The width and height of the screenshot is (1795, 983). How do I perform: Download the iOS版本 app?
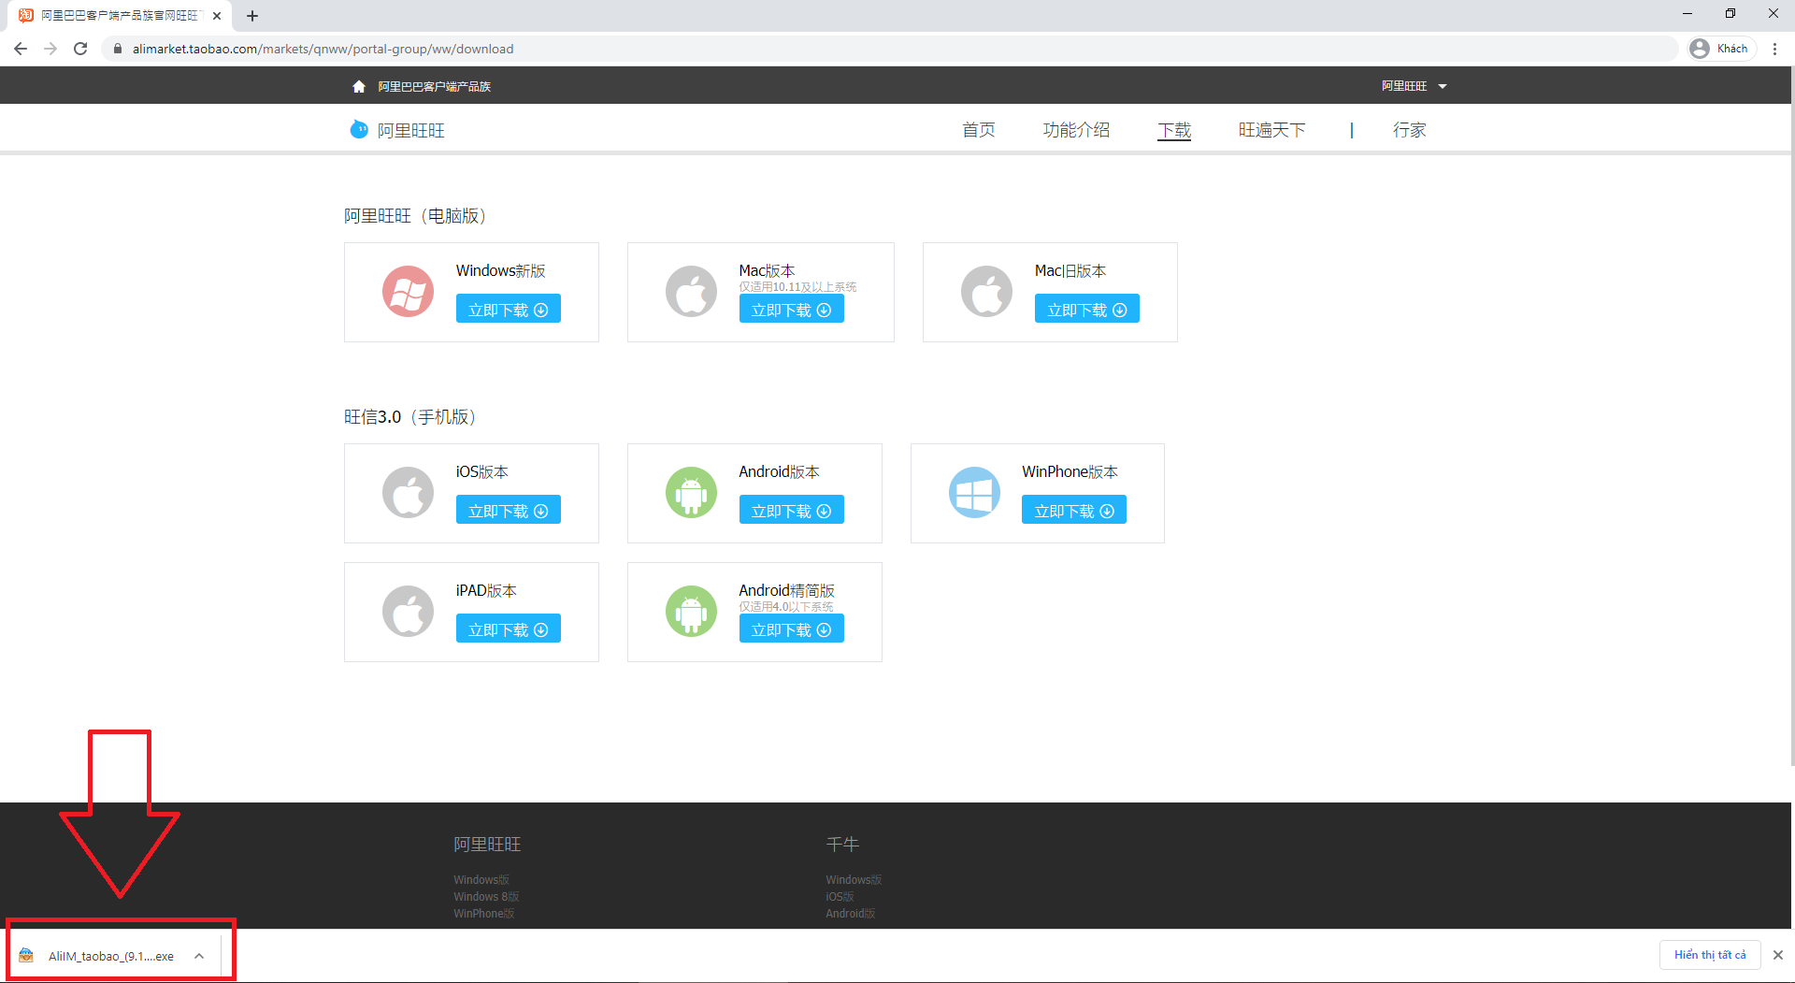click(509, 510)
